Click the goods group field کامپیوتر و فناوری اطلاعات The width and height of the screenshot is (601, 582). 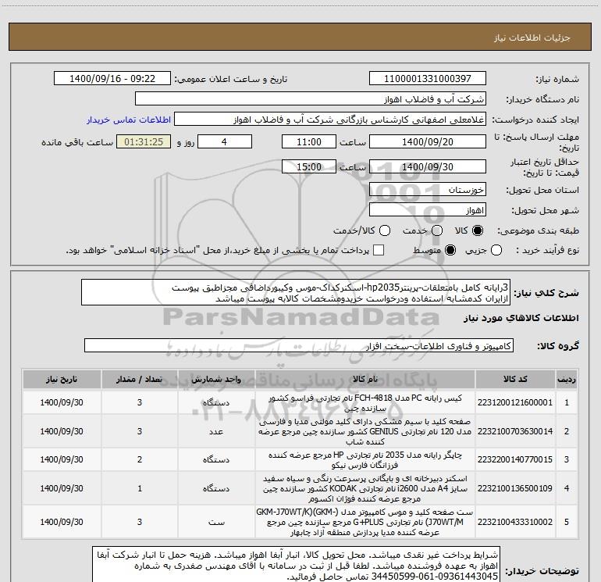tap(299, 345)
